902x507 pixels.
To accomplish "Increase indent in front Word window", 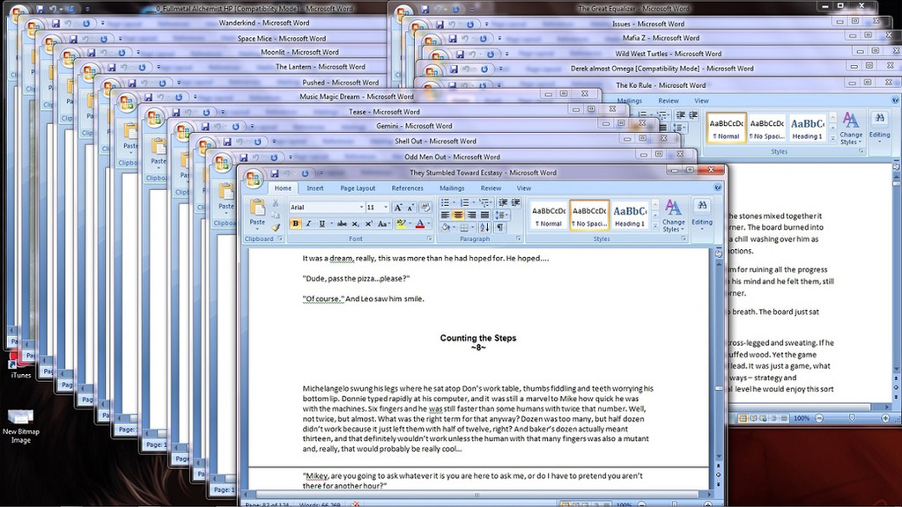I will click(x=516, y=202).
